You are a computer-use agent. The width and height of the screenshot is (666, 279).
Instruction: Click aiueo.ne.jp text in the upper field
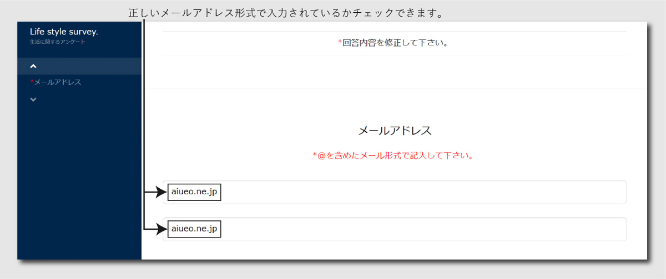(x=194, y=192)
